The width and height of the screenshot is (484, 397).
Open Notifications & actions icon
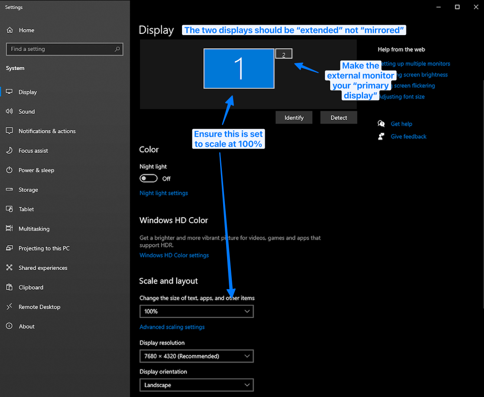coord(10,131)
